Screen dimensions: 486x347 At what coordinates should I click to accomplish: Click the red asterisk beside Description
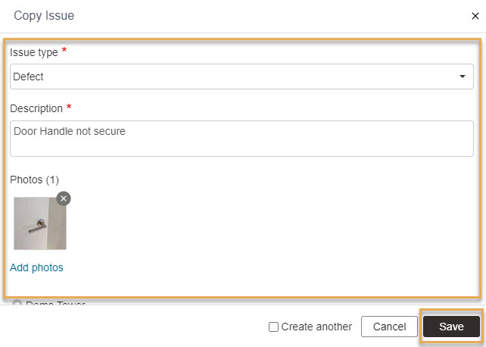pyautogui.click(x=69, y=107)
